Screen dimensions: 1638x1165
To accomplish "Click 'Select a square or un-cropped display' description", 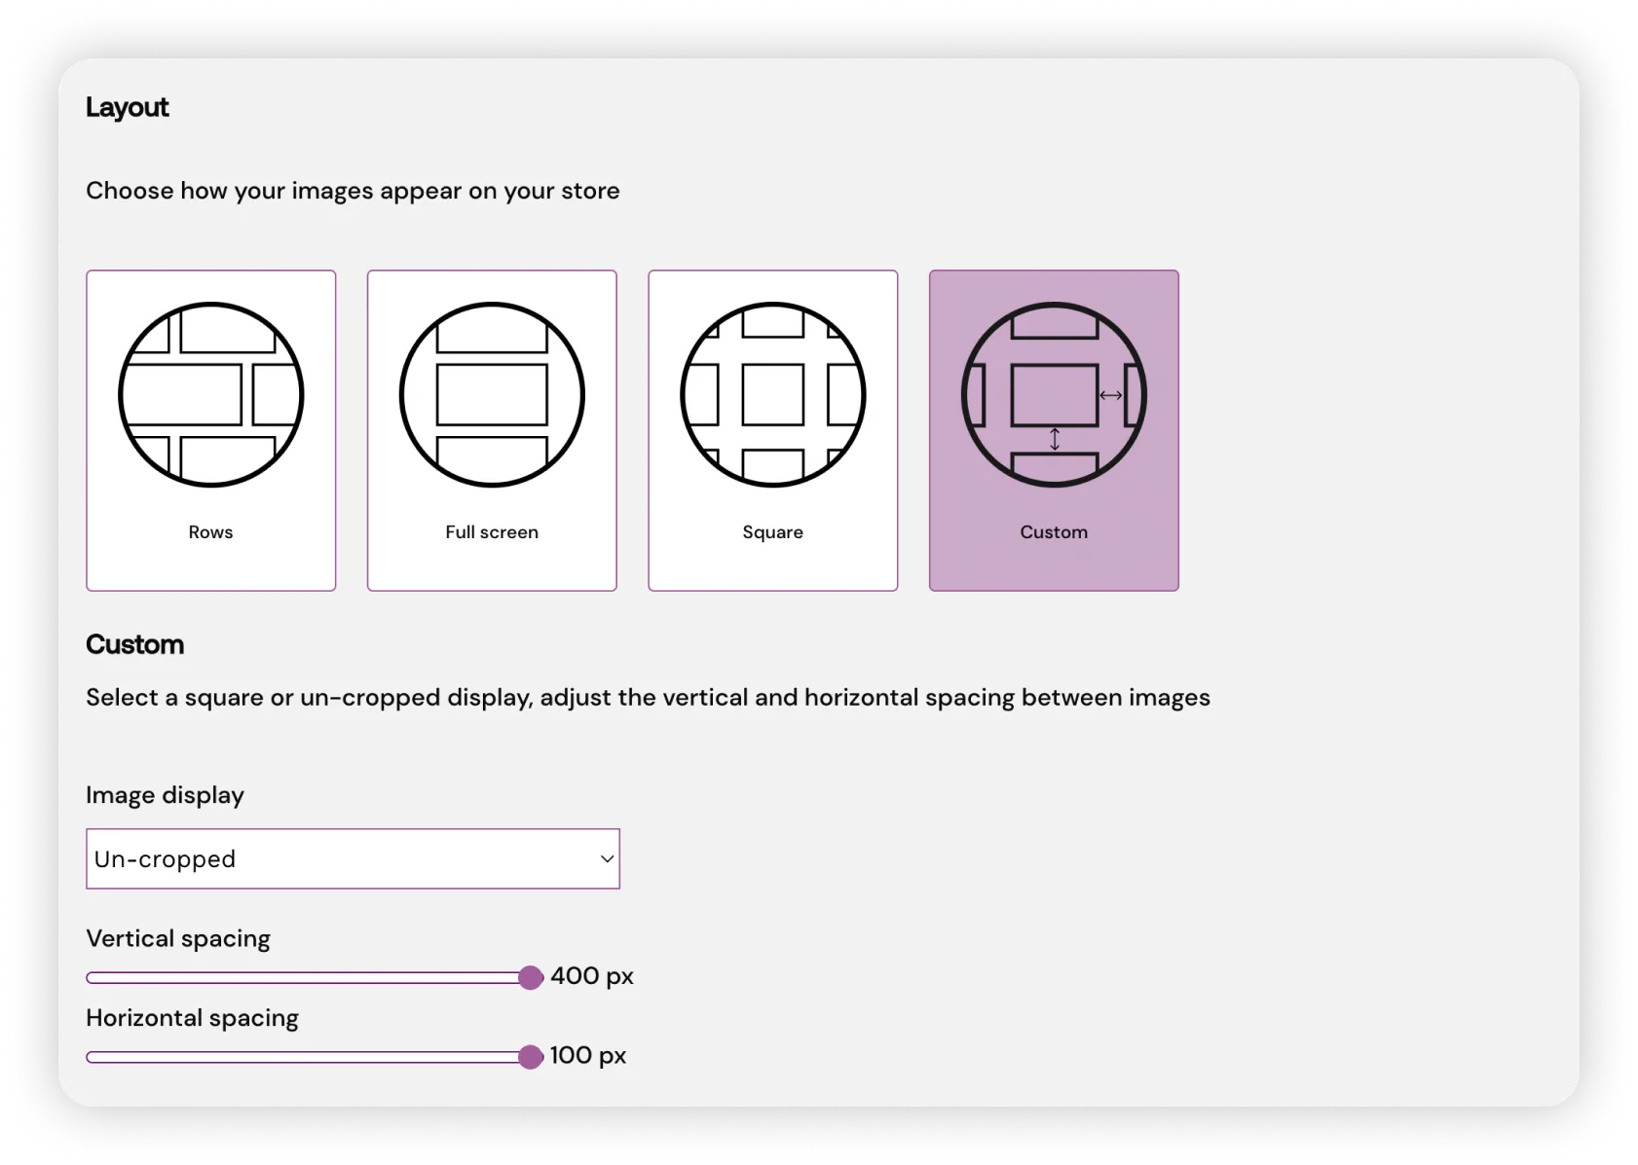I will tap(648, 698).
